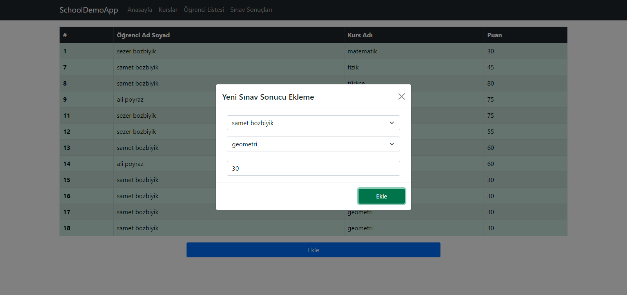Click the fizik course cell
627x295 pixels.
414,67
